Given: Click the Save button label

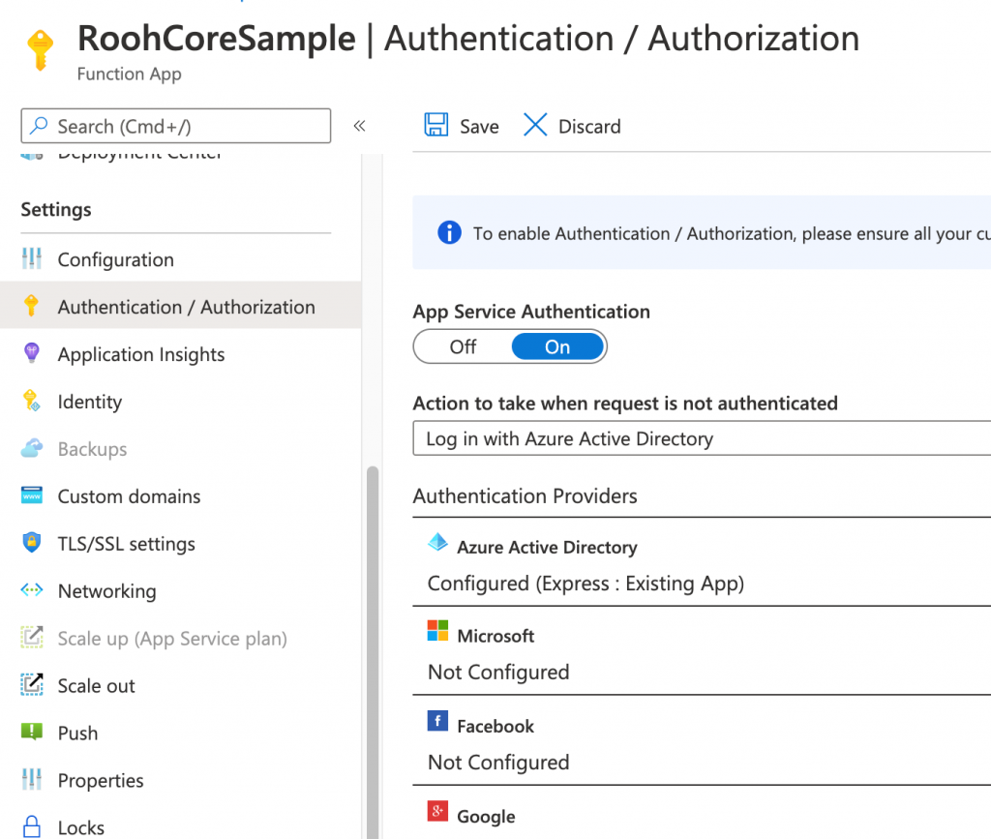Looking at the screenshot, I should click(x=479, y=127).
